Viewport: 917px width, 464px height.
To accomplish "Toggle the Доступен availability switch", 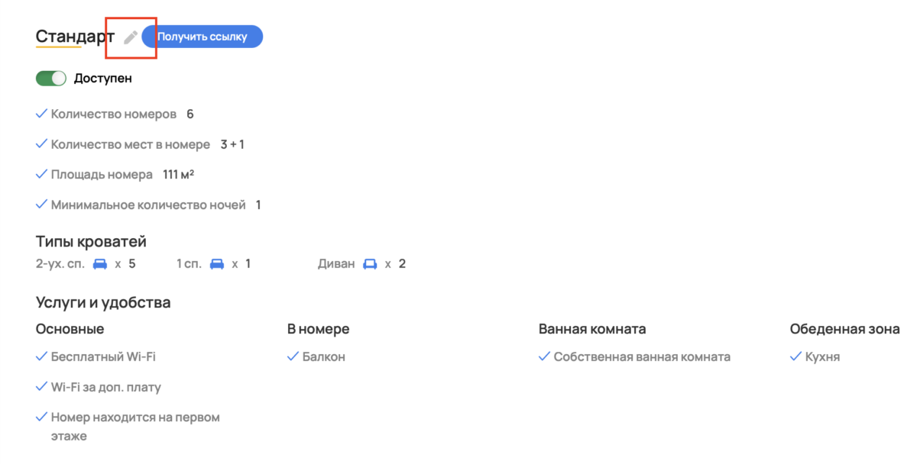I will point(51,78).
